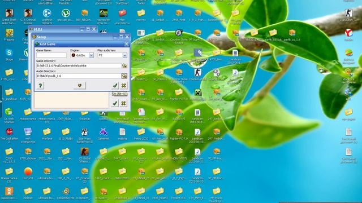Open the GTA Criminal Russia shortcut

28,13
